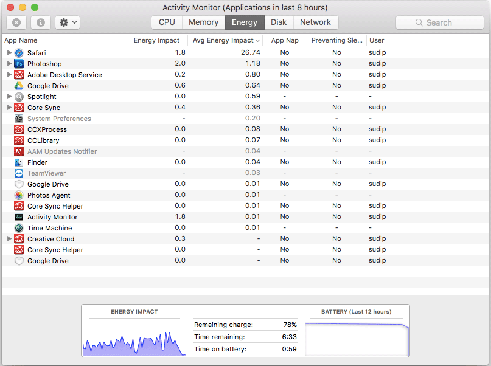
Task: Expand the Safari process row
Action: [9, 52]
